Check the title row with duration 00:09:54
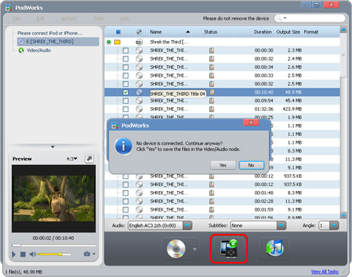This screenshot has height=277, width=352. coord(125,101)
